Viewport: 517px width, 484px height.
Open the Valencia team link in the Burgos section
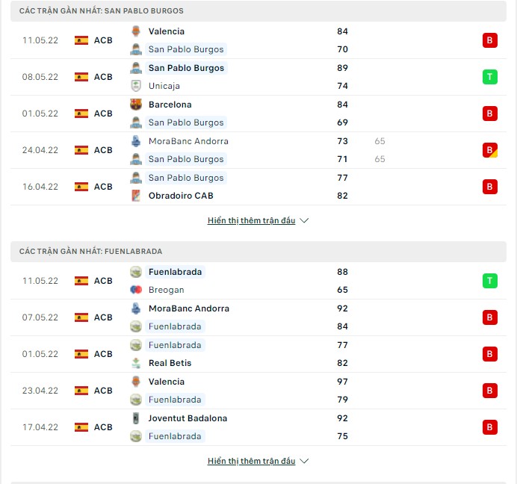pyautogui.click(x=166, y=31)
